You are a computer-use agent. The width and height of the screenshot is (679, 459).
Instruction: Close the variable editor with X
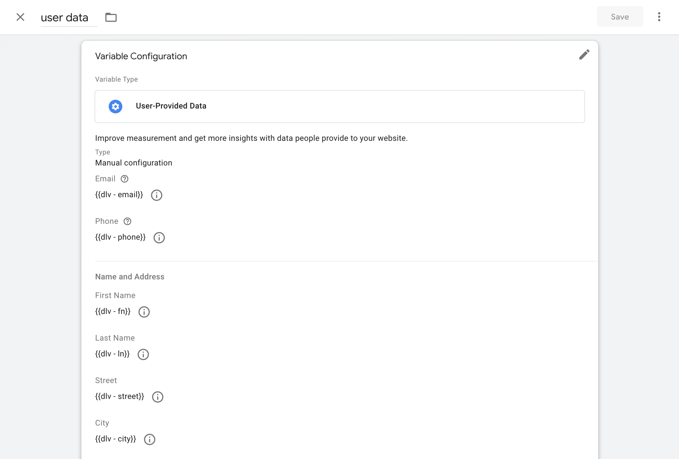click(20, 17)
